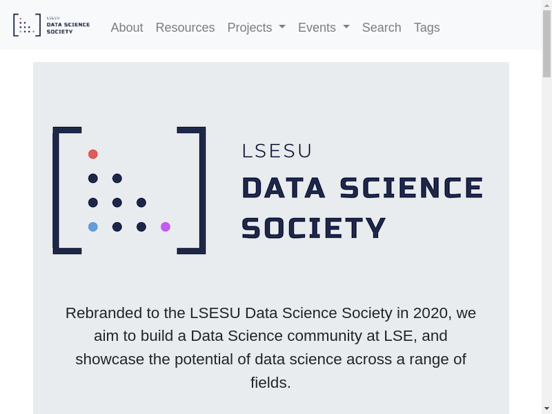Click the left bracket of the large logo
Screen dimensions: 552x414
[x=57, y=190]
